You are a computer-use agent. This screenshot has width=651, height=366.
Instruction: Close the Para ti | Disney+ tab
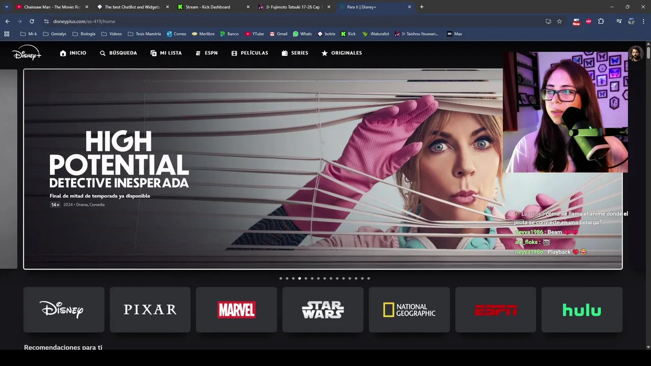(409, 7)
